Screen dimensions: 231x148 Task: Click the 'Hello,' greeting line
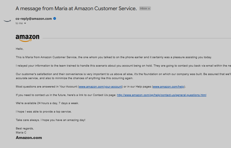pos(20,49)
